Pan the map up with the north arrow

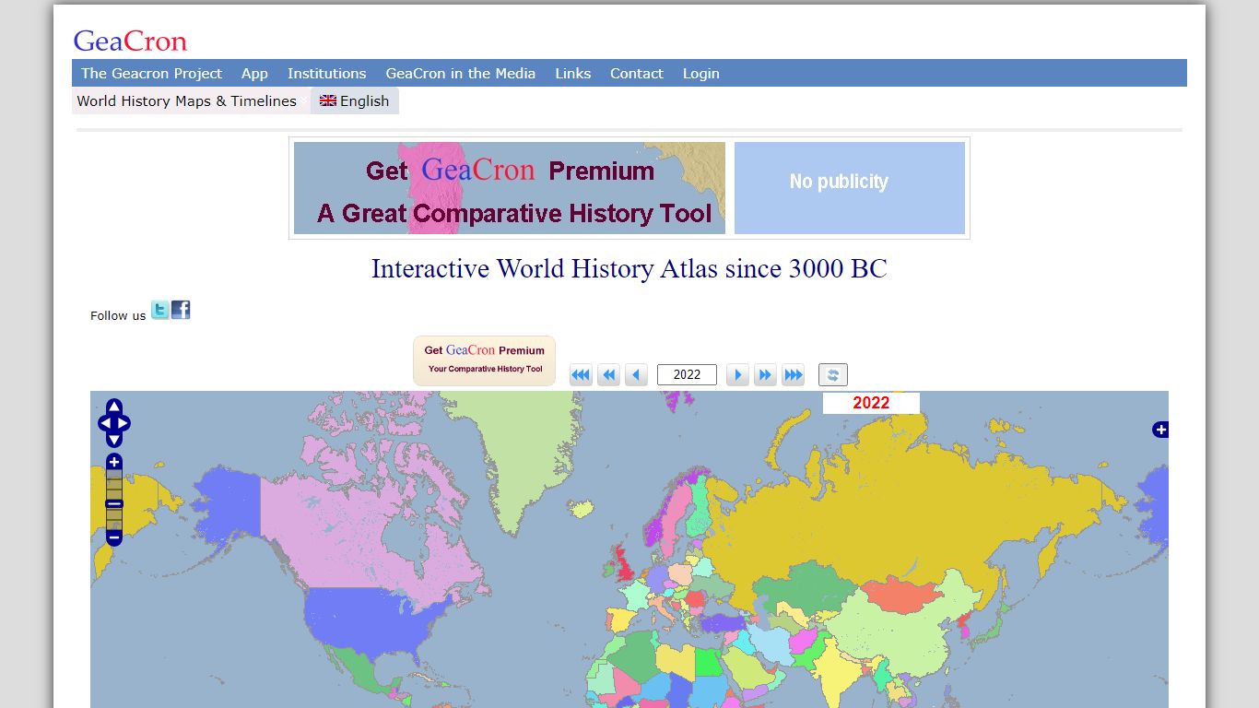pyautogui.click(x=114, y=407)
